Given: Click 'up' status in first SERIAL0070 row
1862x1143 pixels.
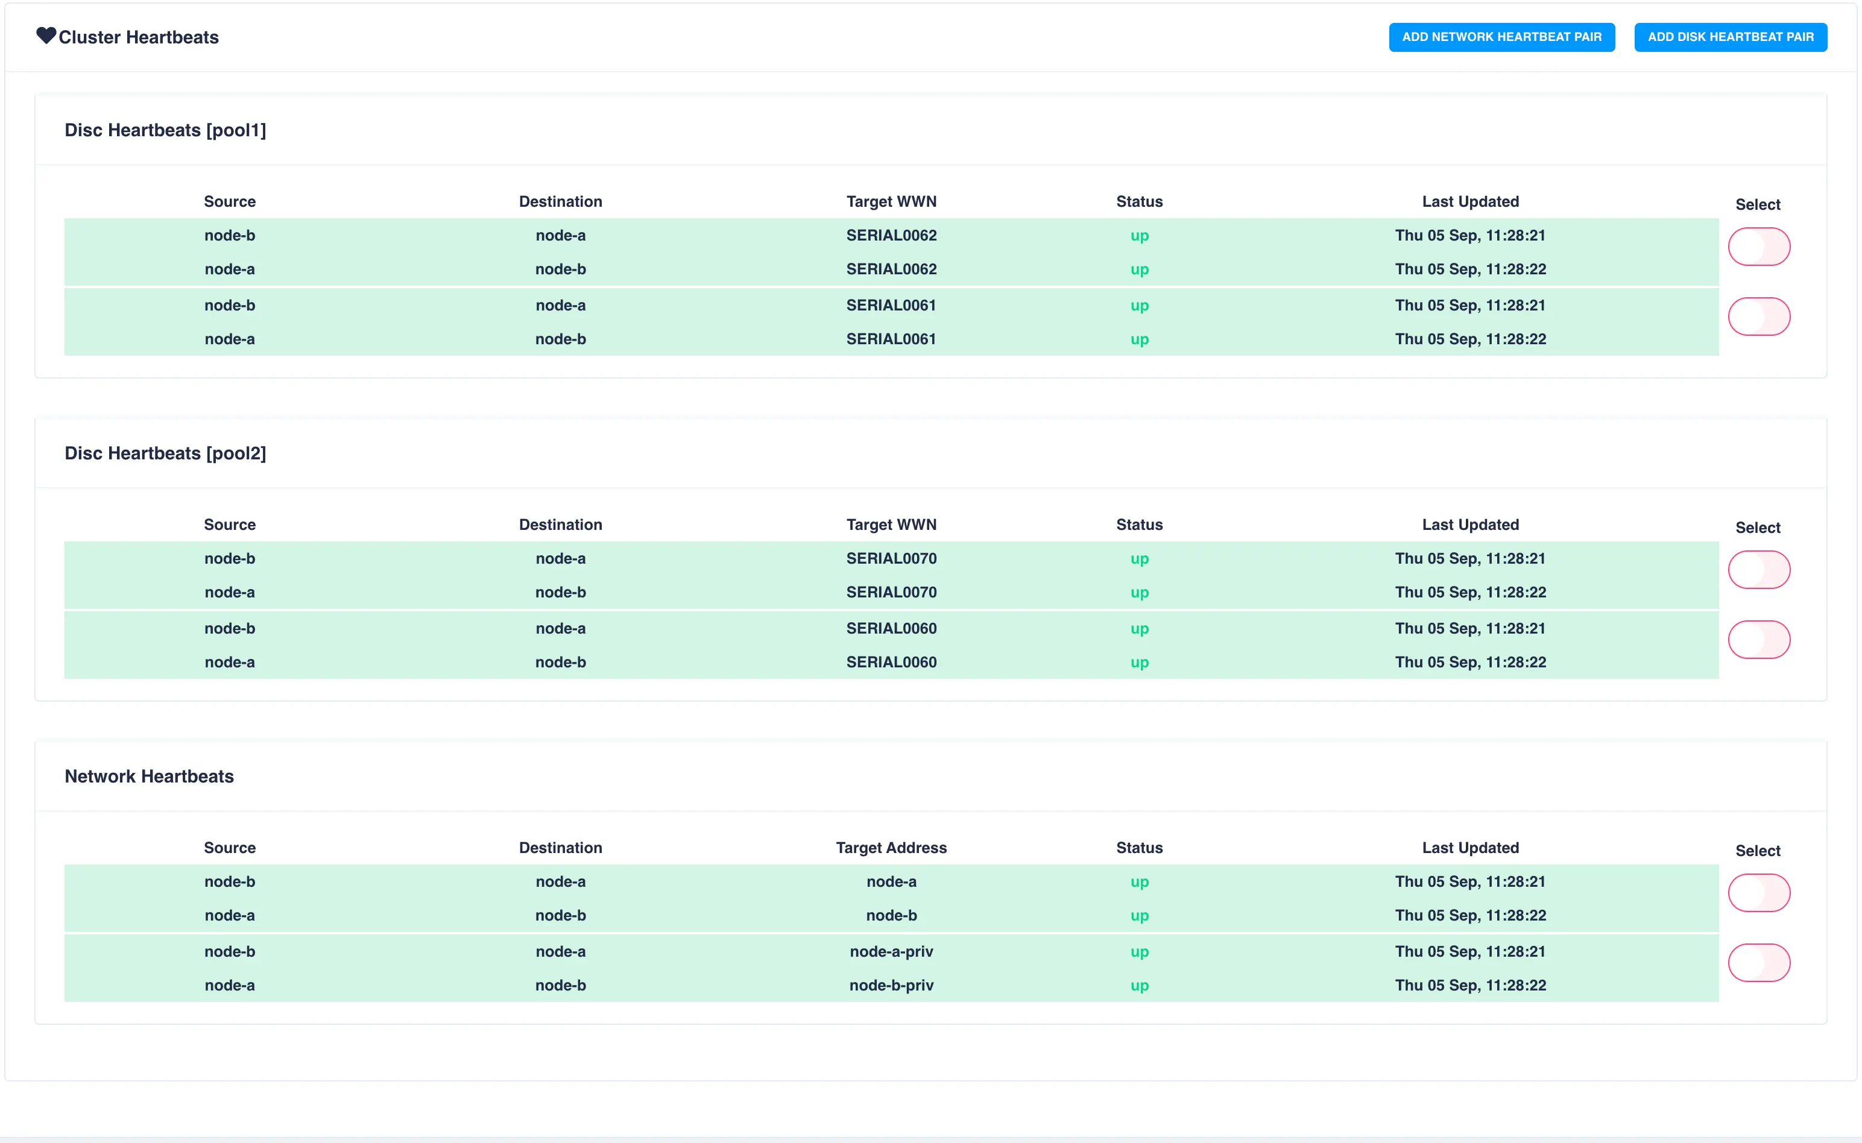Looking at the screenshot, I should coord(1139,559).
